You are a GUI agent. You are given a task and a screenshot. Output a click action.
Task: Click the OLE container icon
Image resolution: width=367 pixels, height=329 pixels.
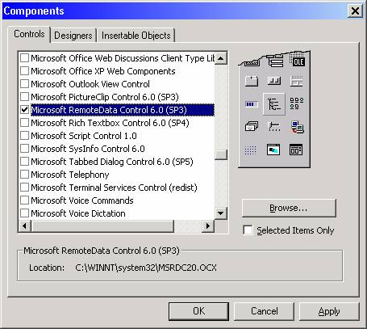pyautogui.click(x=298, y=61)
